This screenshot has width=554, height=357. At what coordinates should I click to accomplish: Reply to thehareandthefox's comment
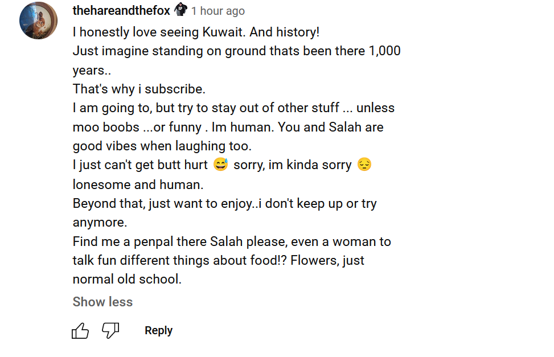(159, 330)
